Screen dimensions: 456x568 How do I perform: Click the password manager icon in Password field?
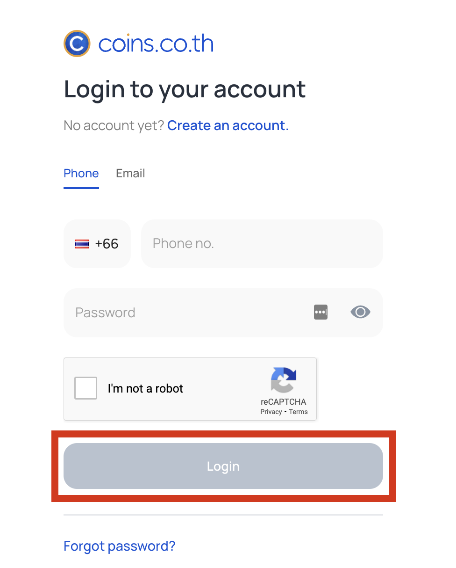(x=321, y=312)
